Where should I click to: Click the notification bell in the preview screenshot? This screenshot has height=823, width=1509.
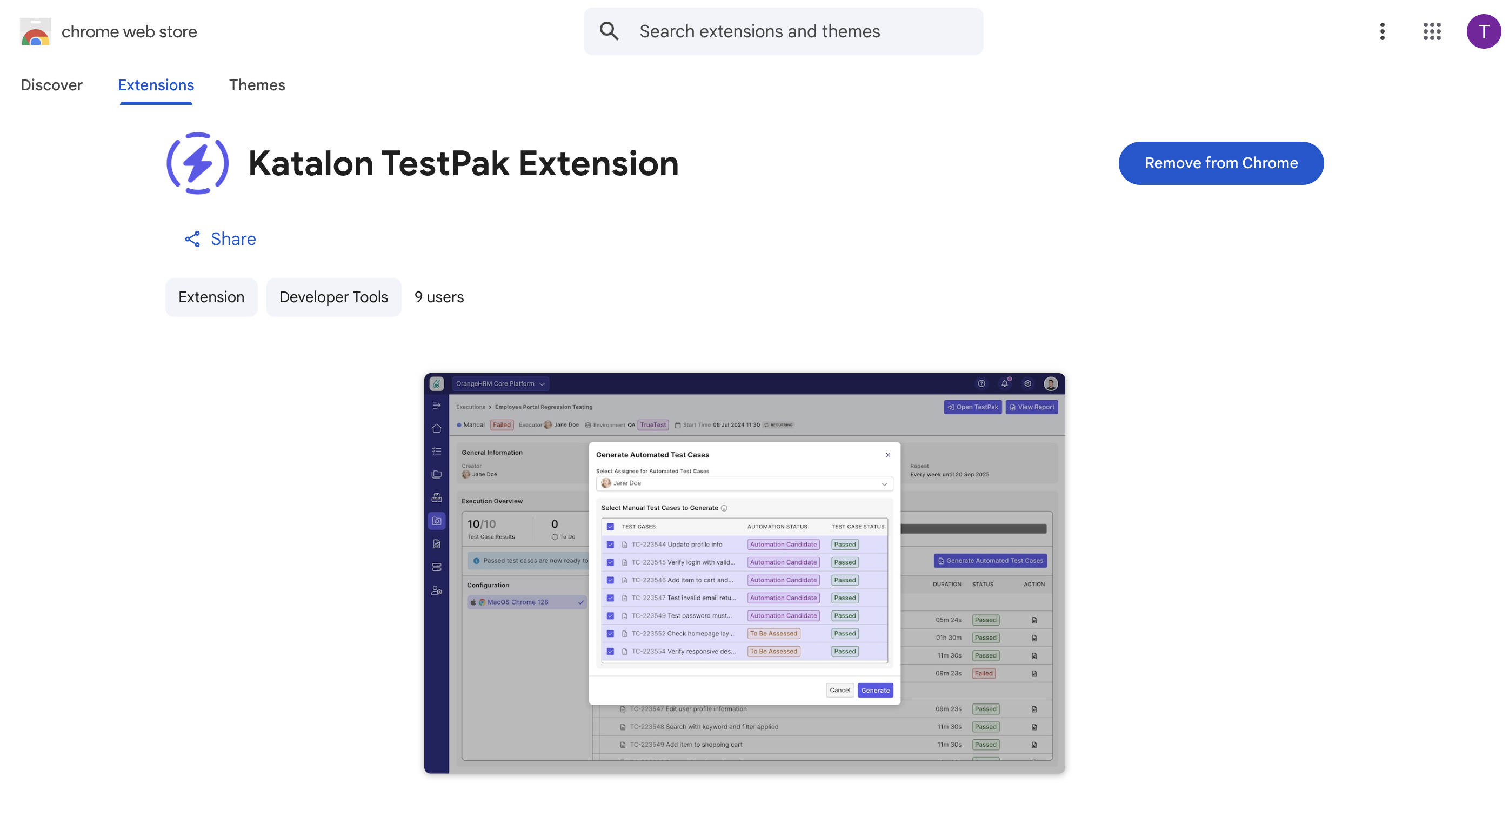point(1004,383)
